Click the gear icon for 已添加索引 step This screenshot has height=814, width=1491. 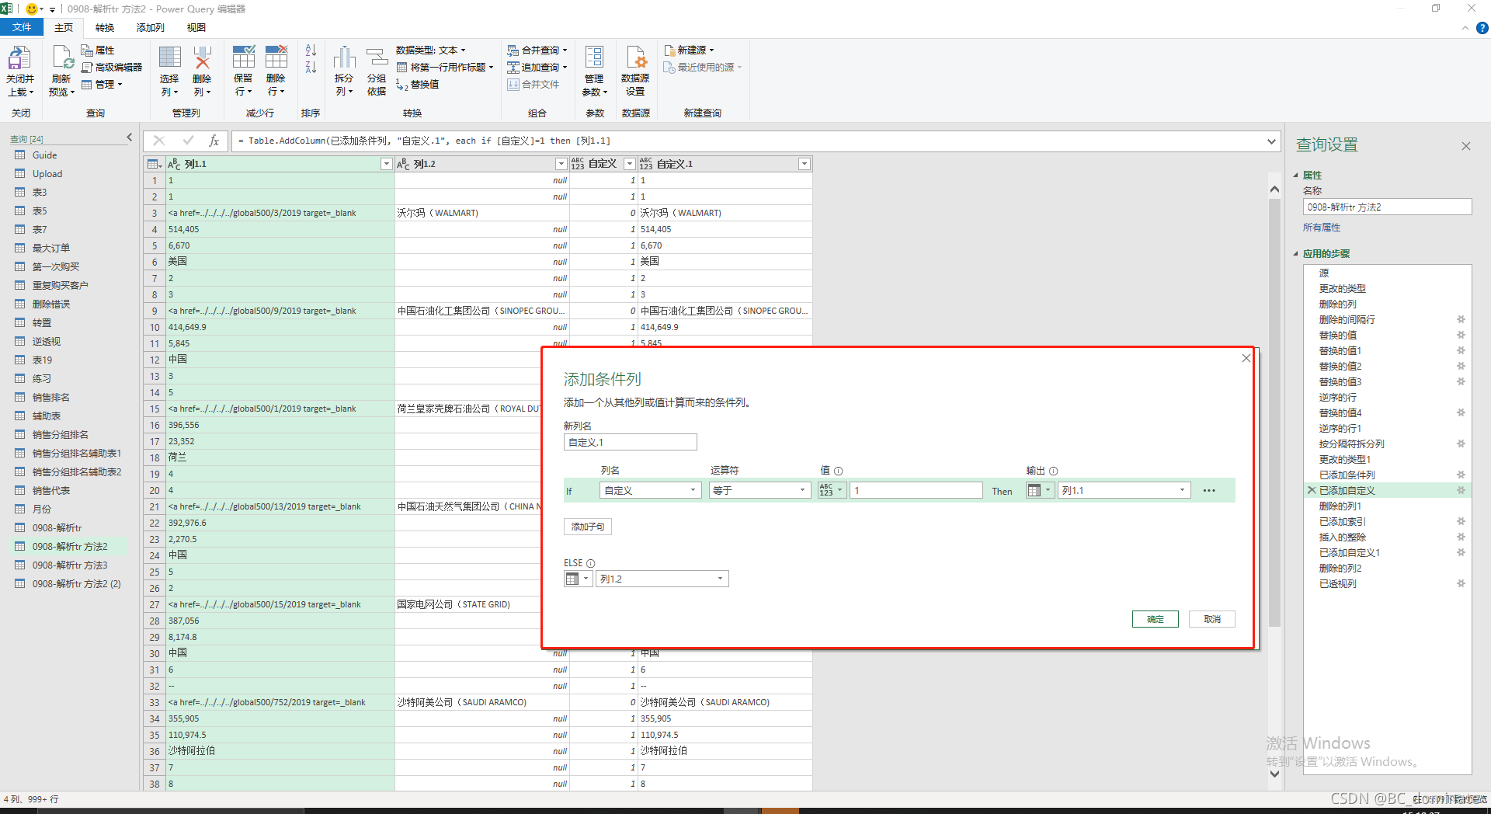(1461, 522)
